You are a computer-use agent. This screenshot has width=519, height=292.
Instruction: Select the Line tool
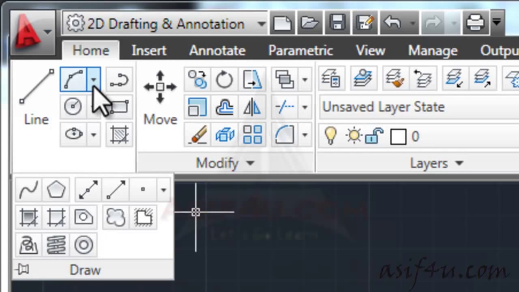(x=36, y=97)
